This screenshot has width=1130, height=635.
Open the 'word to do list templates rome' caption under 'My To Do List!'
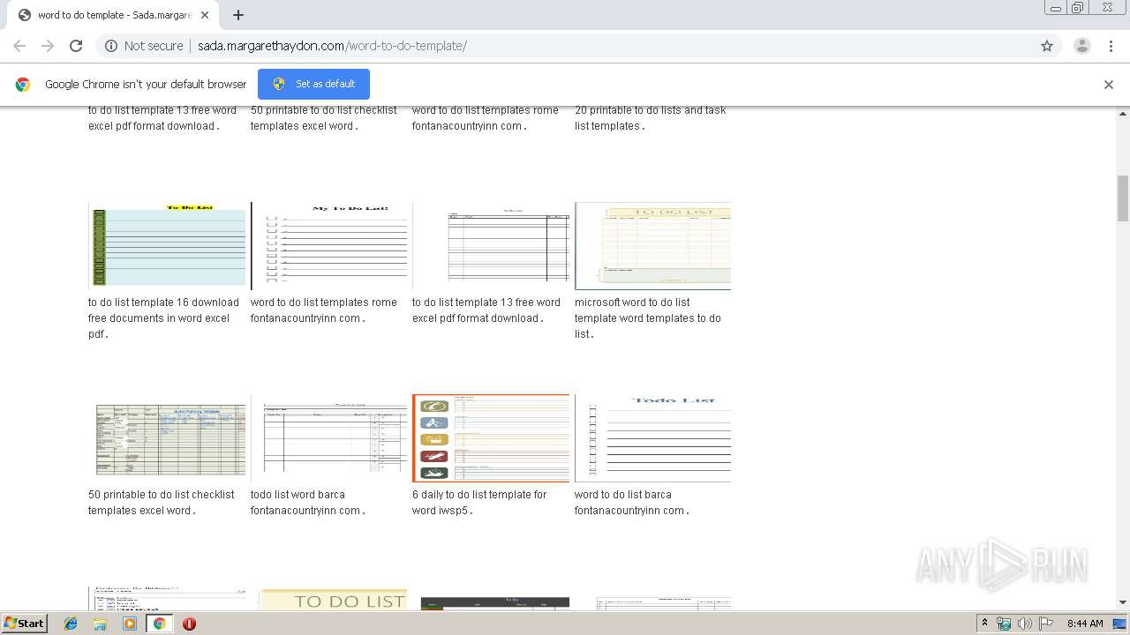click(x=324, y=310)
